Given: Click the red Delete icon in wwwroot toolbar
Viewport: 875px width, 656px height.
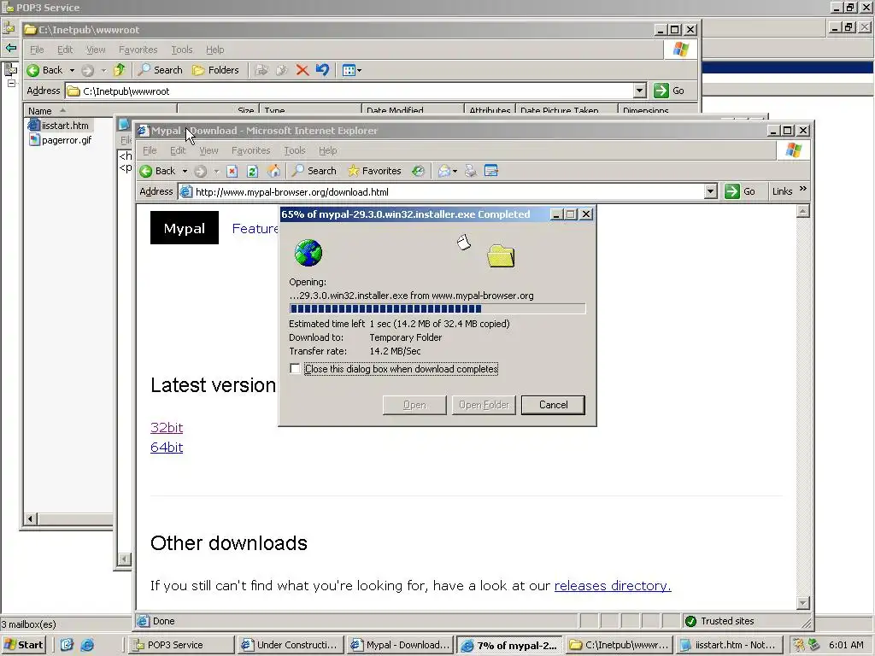Looking at the screenshot, I should (302, 70).
